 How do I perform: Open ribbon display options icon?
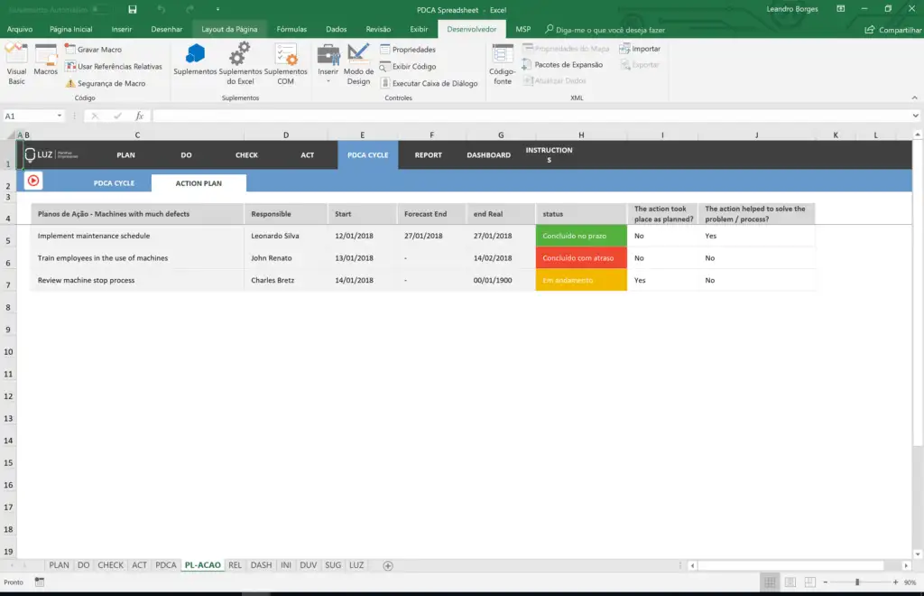click(x=841, y=9)
